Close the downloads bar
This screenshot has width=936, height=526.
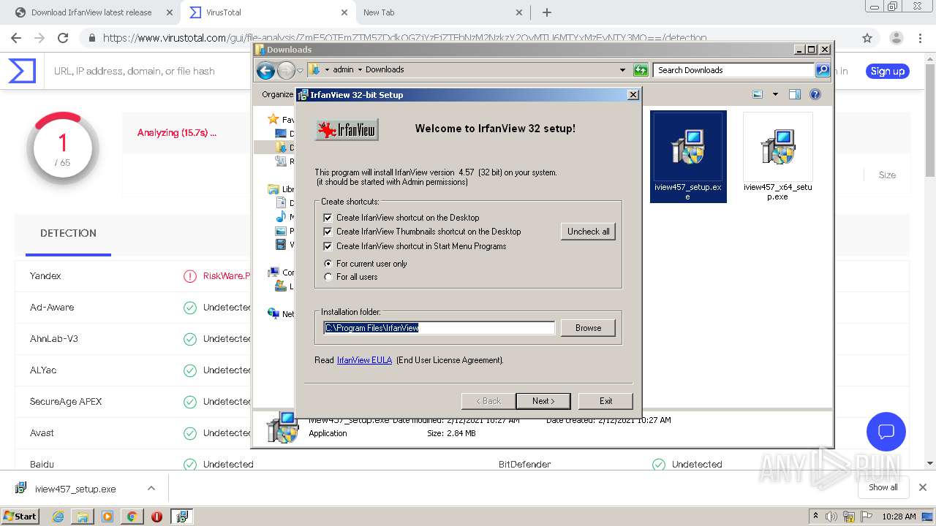tap(922, 487)
